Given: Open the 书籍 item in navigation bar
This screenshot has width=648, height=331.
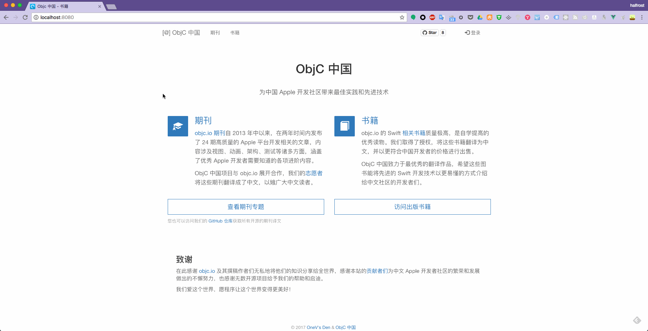Looking at the screenshot, I should pyautogui.click(x=235, y=33).
